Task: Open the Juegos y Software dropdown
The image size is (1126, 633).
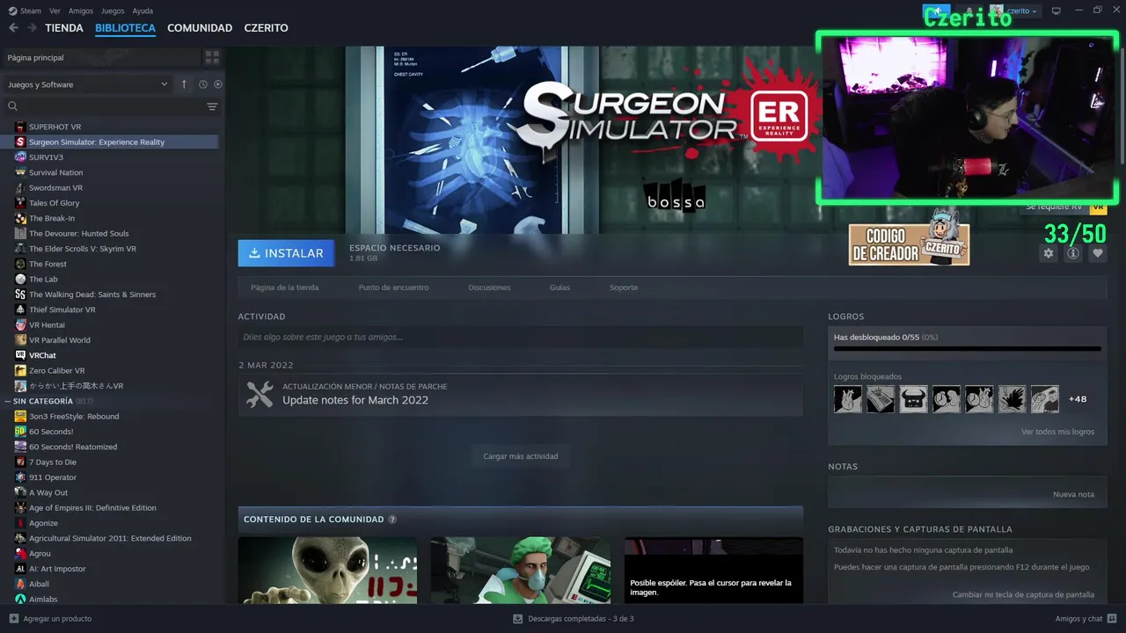Action: (x=88, y=84)
